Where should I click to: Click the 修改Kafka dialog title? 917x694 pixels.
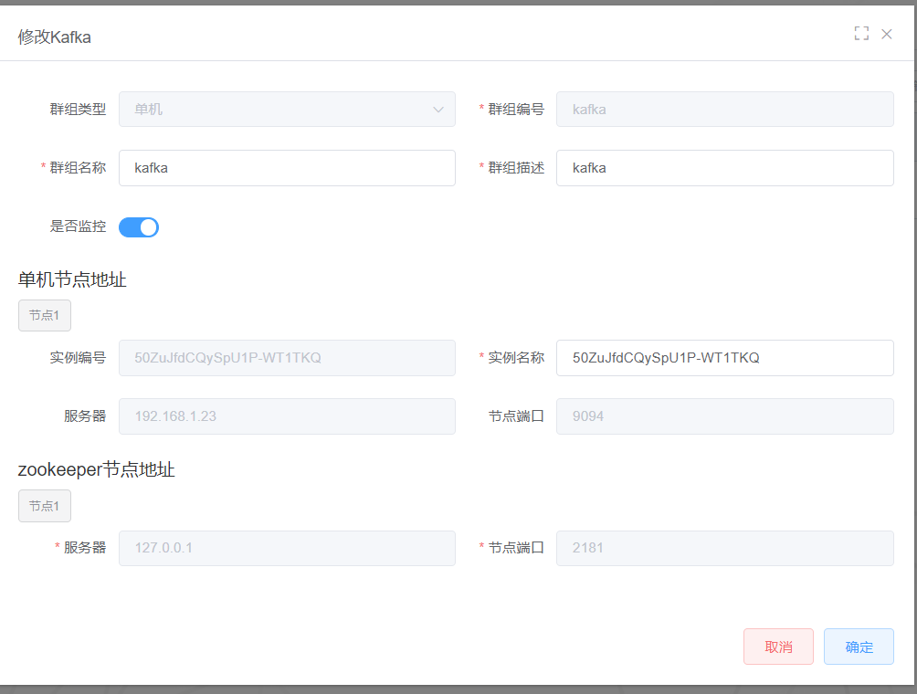[55, 37]
